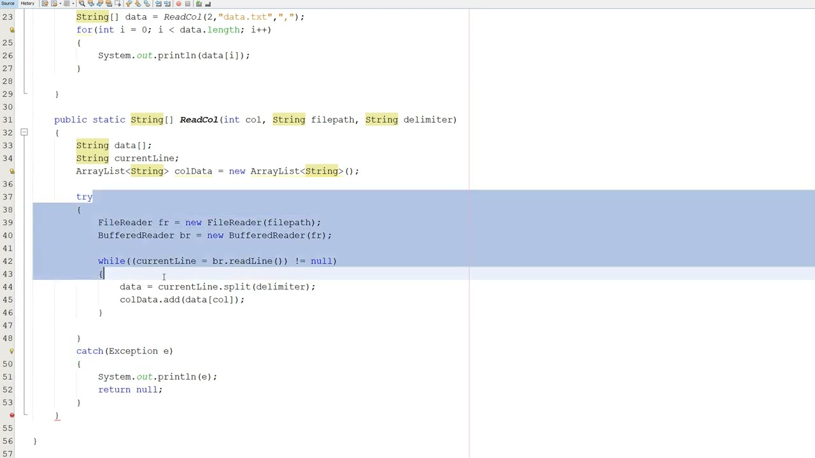Open the Back history dropdown arrow
Screen dimensions: 815x458
(x=60, y=3)
